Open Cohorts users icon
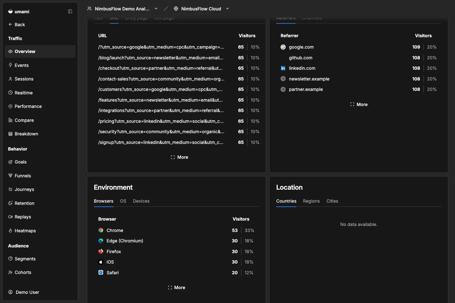Screen dimensions: 455x303 coord(10,272)
